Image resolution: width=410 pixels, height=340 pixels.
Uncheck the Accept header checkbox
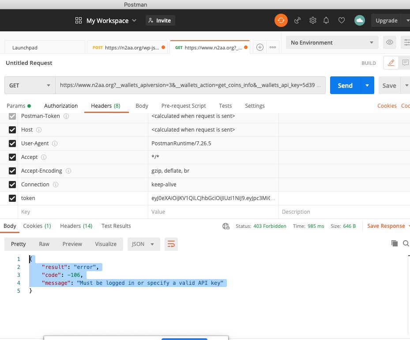click(x=12, y=157)
